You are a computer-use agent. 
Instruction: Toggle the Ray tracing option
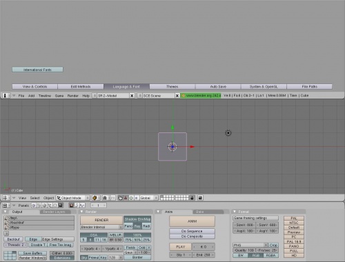pos(137,226)
